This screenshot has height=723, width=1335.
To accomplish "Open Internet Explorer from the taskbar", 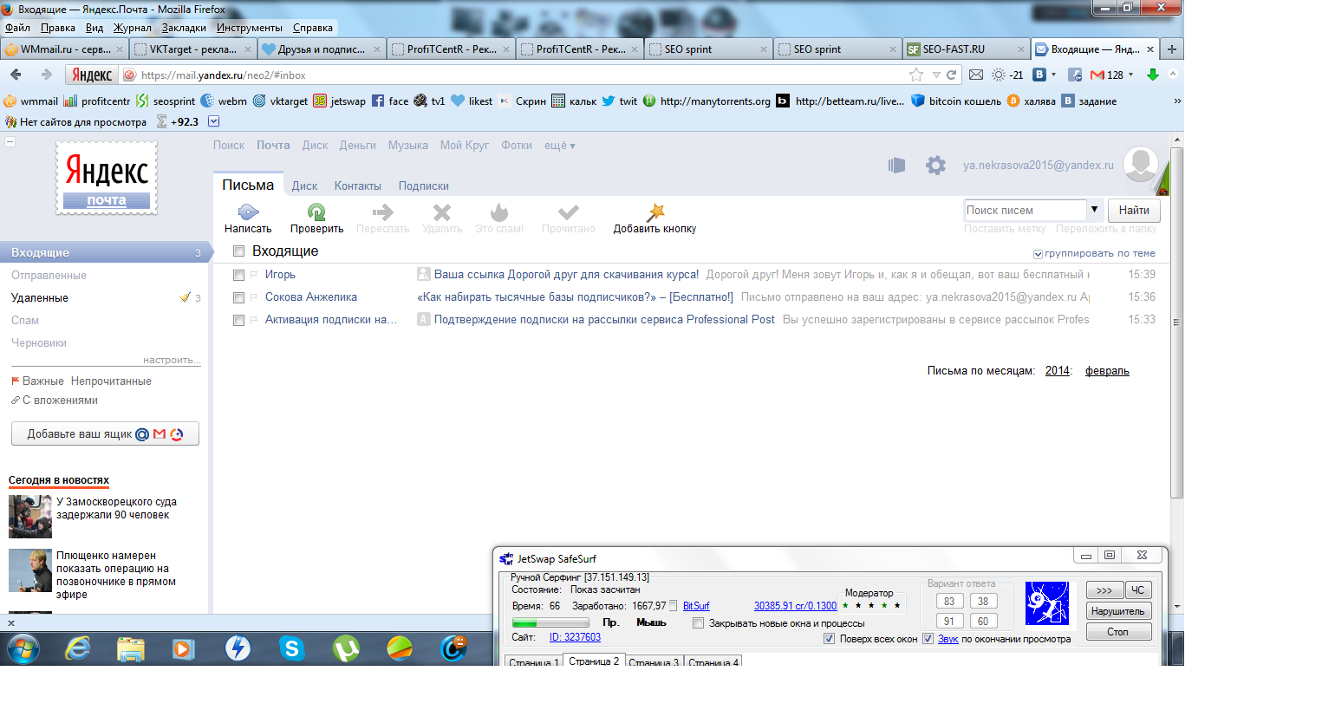I will click(x=78, y=648).
